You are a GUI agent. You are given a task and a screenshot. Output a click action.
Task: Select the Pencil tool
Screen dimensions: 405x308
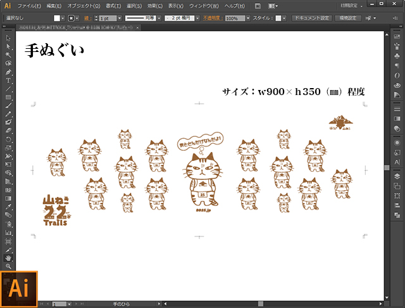coord(8,114)
